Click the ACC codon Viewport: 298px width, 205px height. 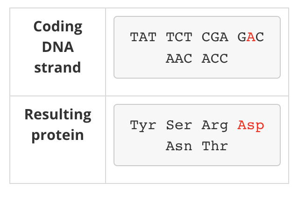pyautogui.click(x=215, y=59)
